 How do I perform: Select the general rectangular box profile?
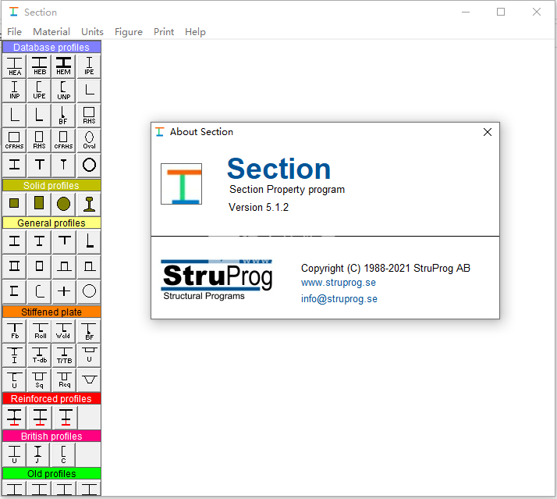(x=39, y=266)
